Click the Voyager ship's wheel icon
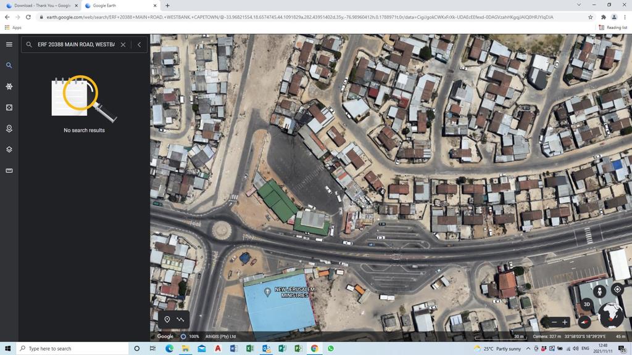 point(9,86)
